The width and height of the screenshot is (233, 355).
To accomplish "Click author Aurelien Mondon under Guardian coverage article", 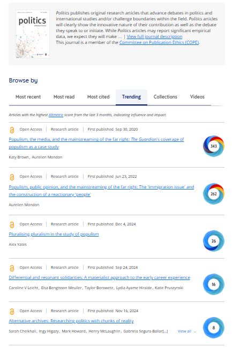I will pos(47,157).
